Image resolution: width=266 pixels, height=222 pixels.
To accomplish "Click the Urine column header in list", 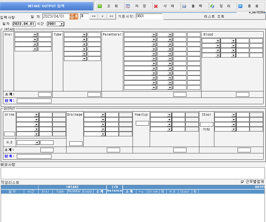I will tap(153, 191).
